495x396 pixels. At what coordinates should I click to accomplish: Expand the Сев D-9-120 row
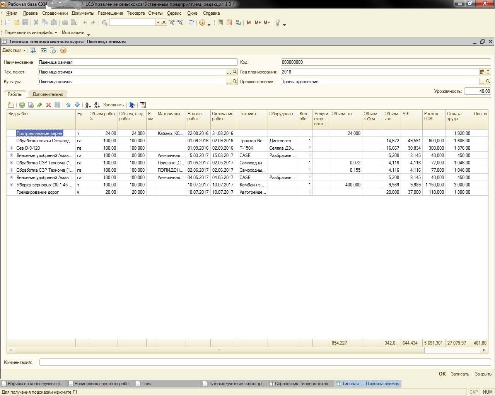pos(11,148)
